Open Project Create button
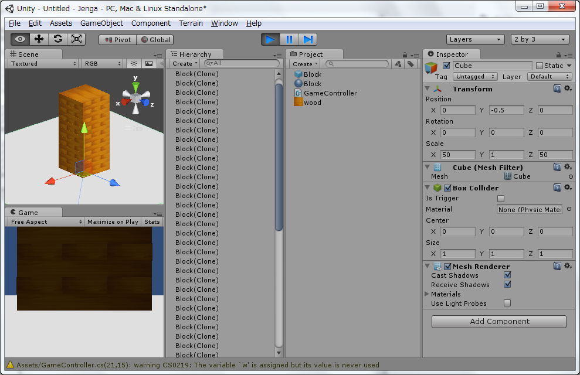The height and width of the screenshot is (375, 580). pos(305,64)
